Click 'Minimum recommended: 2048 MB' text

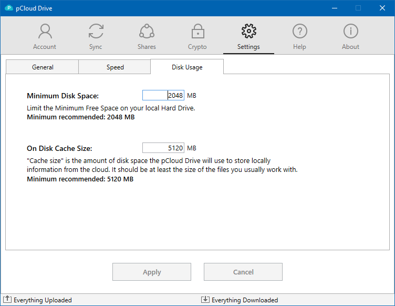80,117
